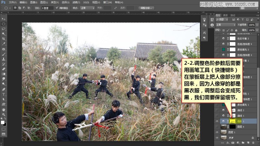260x146 pixels.
Task: Click the 调整边缘... Refine Edge button
Action: point(146,8)
